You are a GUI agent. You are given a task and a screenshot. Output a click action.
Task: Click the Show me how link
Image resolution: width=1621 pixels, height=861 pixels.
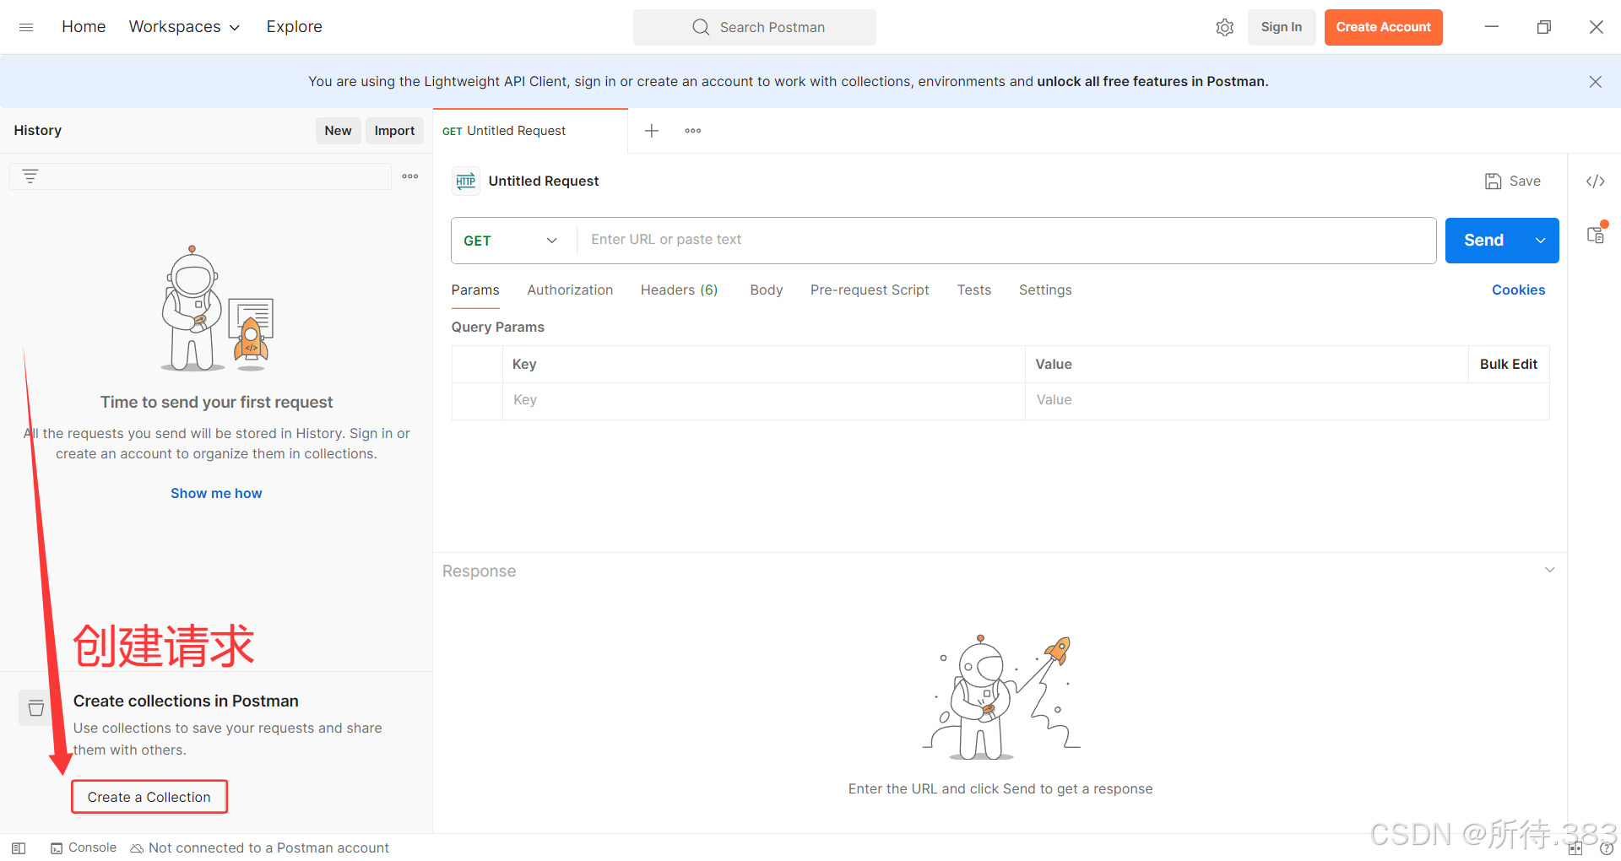[216, 493]
